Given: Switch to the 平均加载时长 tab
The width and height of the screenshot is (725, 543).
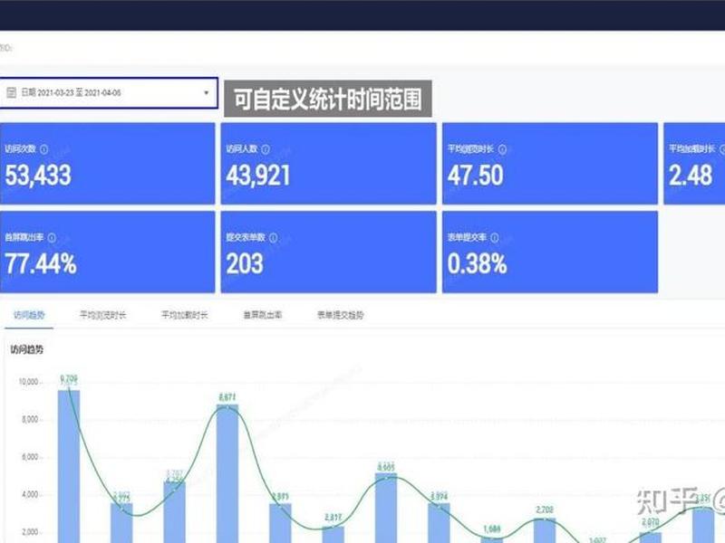Looking at the screenshot, I should pyautogui.click(x=185, y=315).
